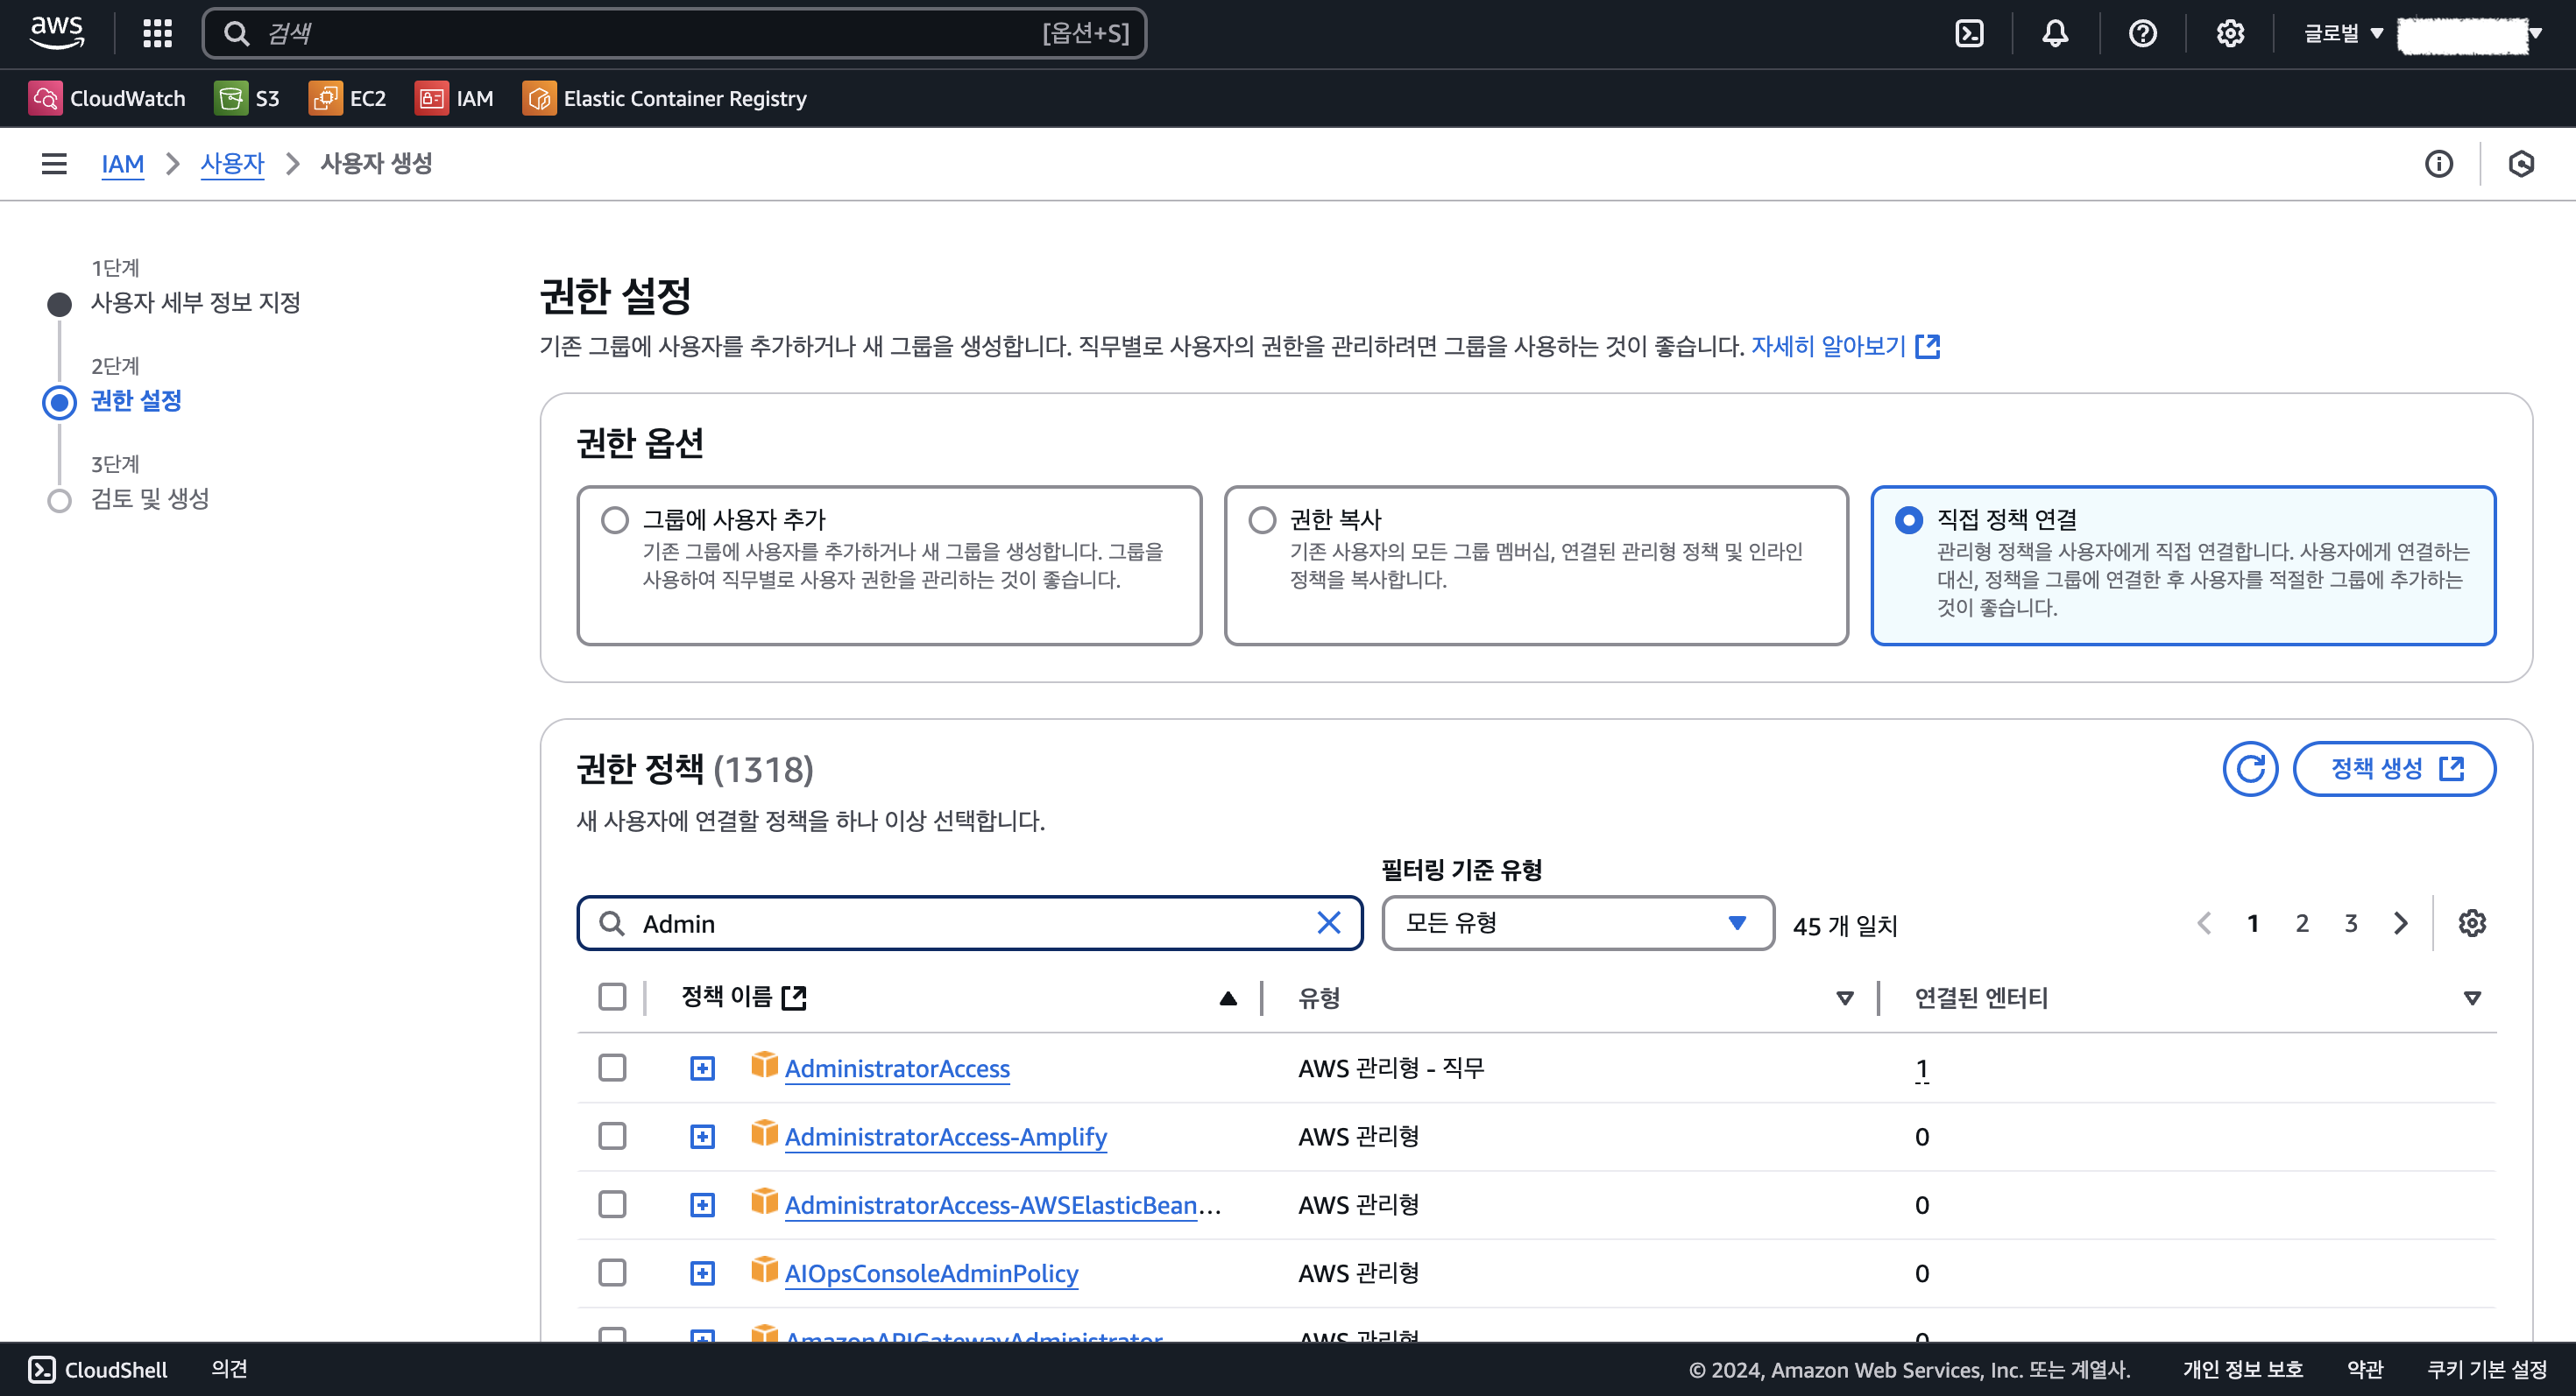2576x1396 pixels.
Task: Expand the AdministratorAccess-Amplify policy details
Action: pos(702,1136)
